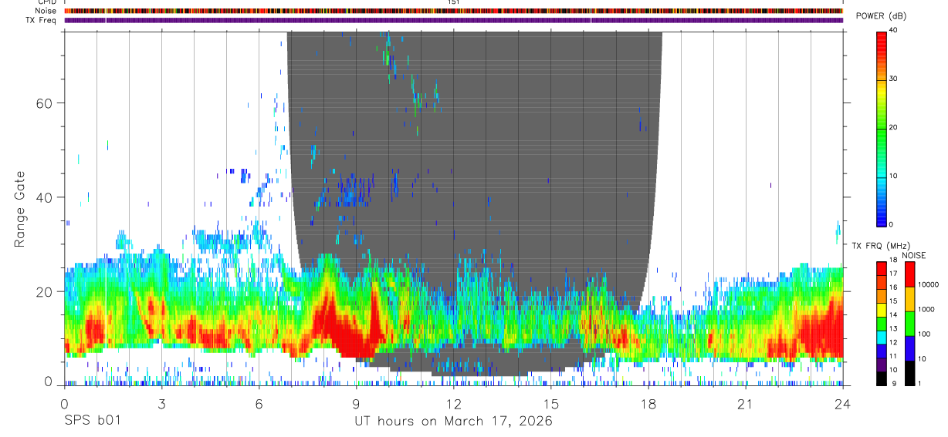This screenshot has height=437, width=948.
Task: Click the 20 label on power scale
Action: point(894,127)
